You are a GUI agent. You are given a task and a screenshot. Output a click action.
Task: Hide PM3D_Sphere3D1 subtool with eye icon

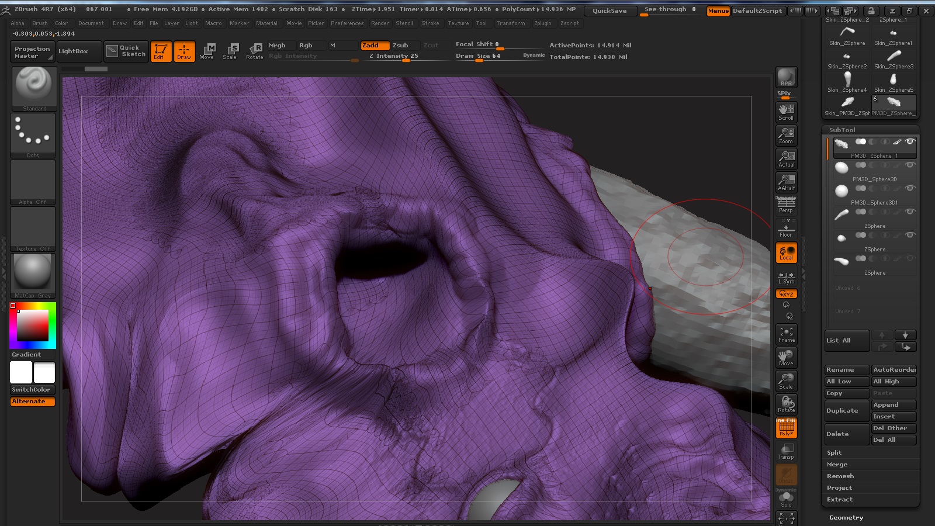pyautogui.click(x=910, y=188)
